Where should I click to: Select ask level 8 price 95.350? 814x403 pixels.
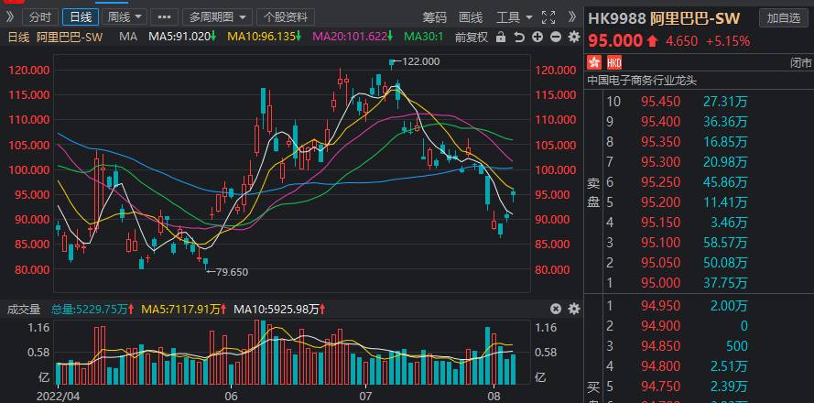point(660,142)
